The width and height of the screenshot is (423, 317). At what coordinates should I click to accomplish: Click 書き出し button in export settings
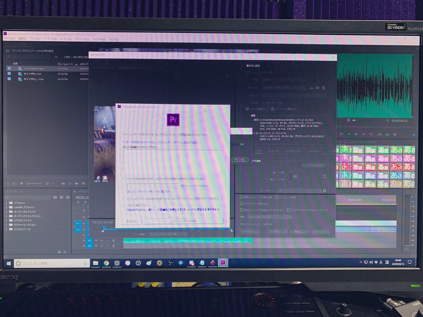pyautogui.click(x=300, y=232)
